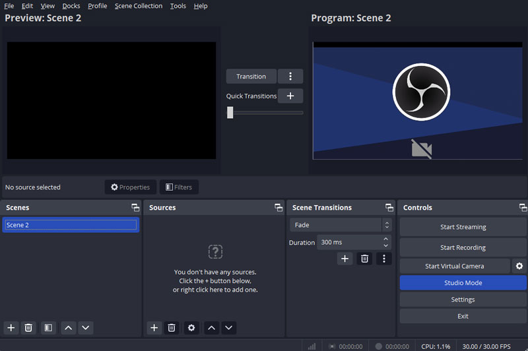
Task: Open source Properties button
Action: [x=130, y=187]
